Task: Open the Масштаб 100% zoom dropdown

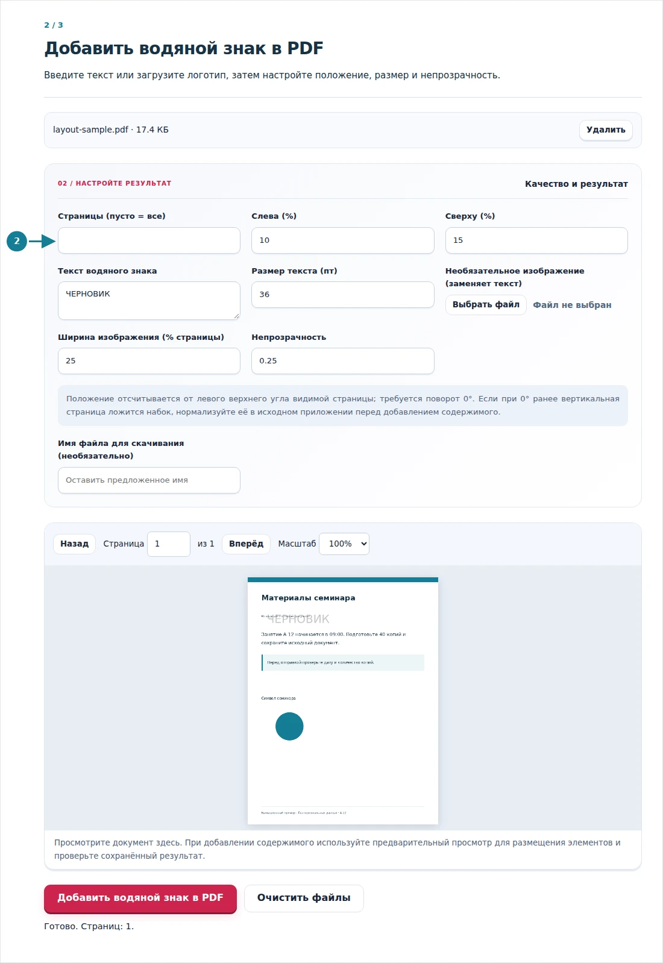Action: click(344, 544)
